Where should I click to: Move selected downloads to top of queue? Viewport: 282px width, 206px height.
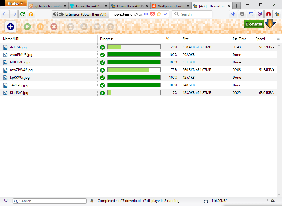point(70,27)
